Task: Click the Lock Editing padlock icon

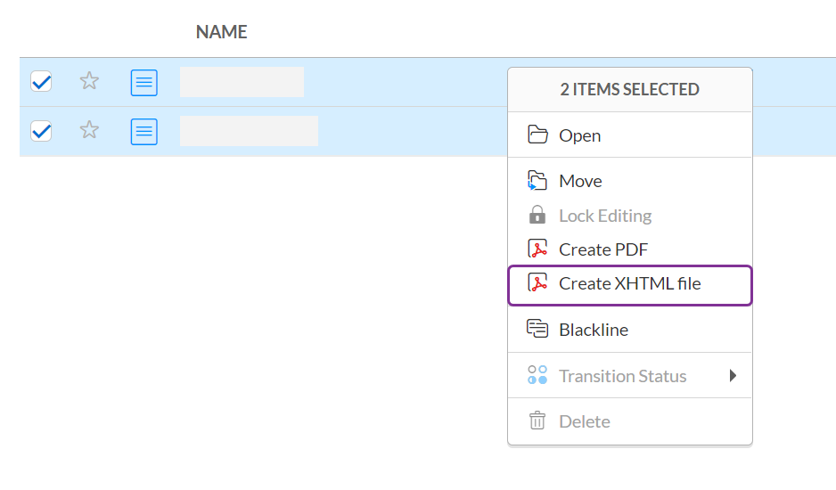Action: [537, 215]
